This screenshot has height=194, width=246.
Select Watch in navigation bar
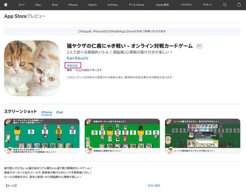tap(92, 5)
